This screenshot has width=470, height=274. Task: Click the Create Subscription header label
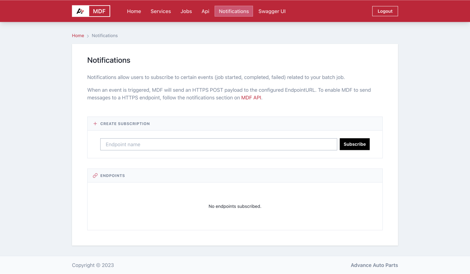pos(125,124)
